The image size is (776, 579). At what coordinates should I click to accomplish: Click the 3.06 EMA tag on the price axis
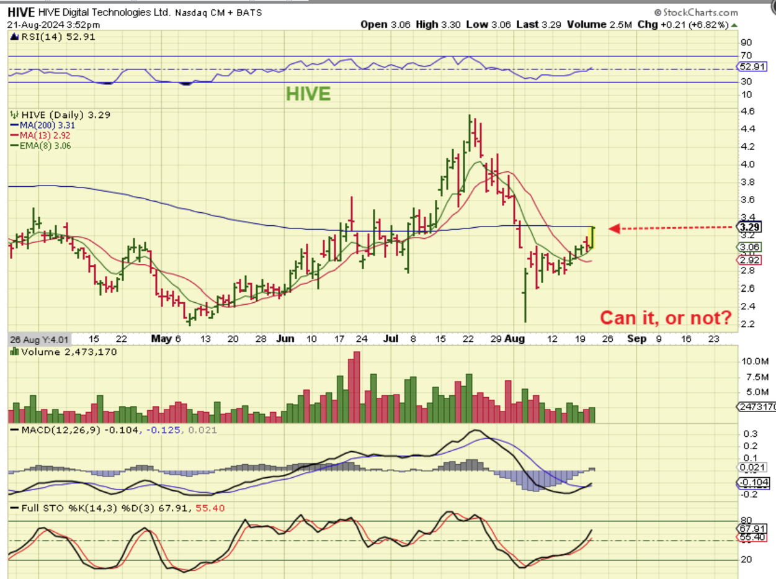(x=750, y=246)
